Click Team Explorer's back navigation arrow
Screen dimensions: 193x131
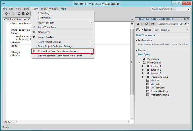[138, 24]
